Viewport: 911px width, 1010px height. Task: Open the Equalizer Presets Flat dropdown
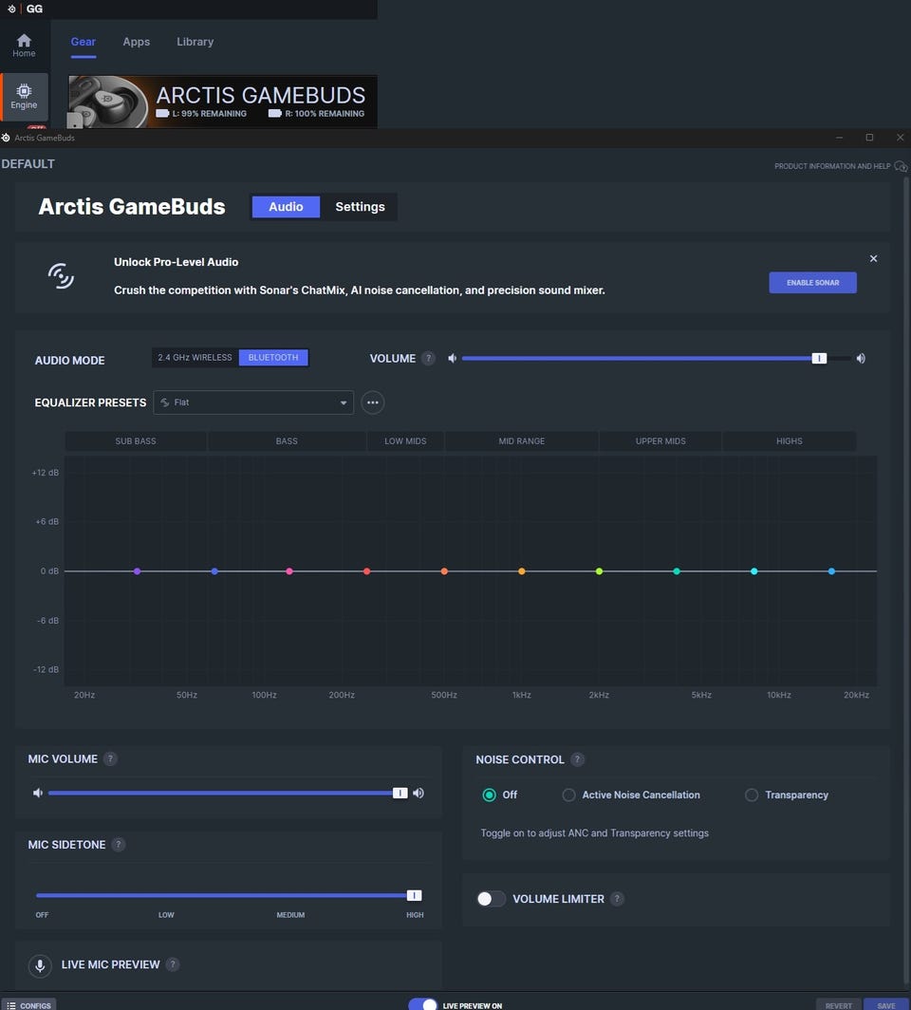click(253, 402)
